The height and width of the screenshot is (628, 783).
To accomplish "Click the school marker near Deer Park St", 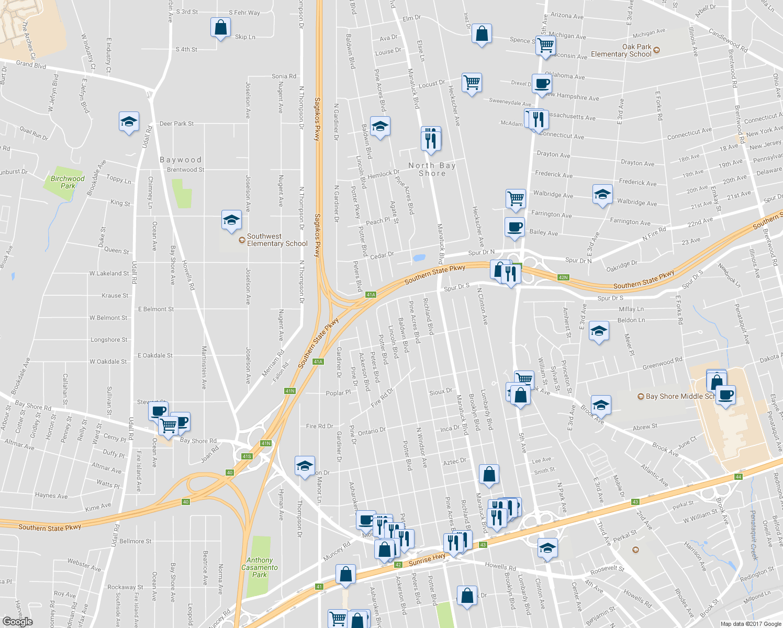I will tap(129, 123).
